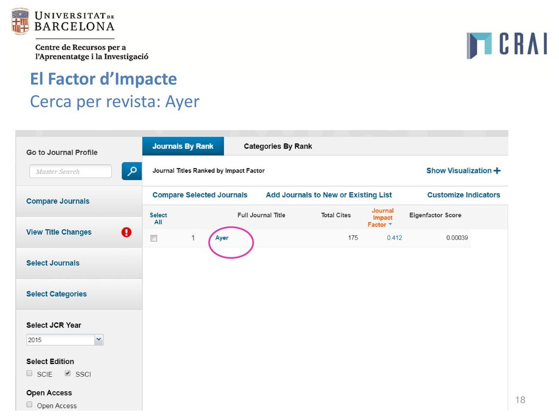Click the 0.412 impact factor value
Viewport: 559px width, 419px height.
pyautogui.click(x=394, y=238)
